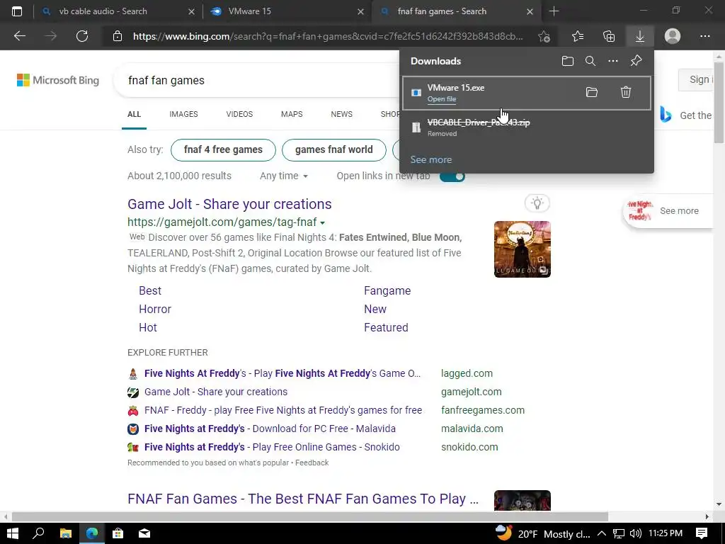Open the Snokido Play Free Online Games link

coord(272,448)
